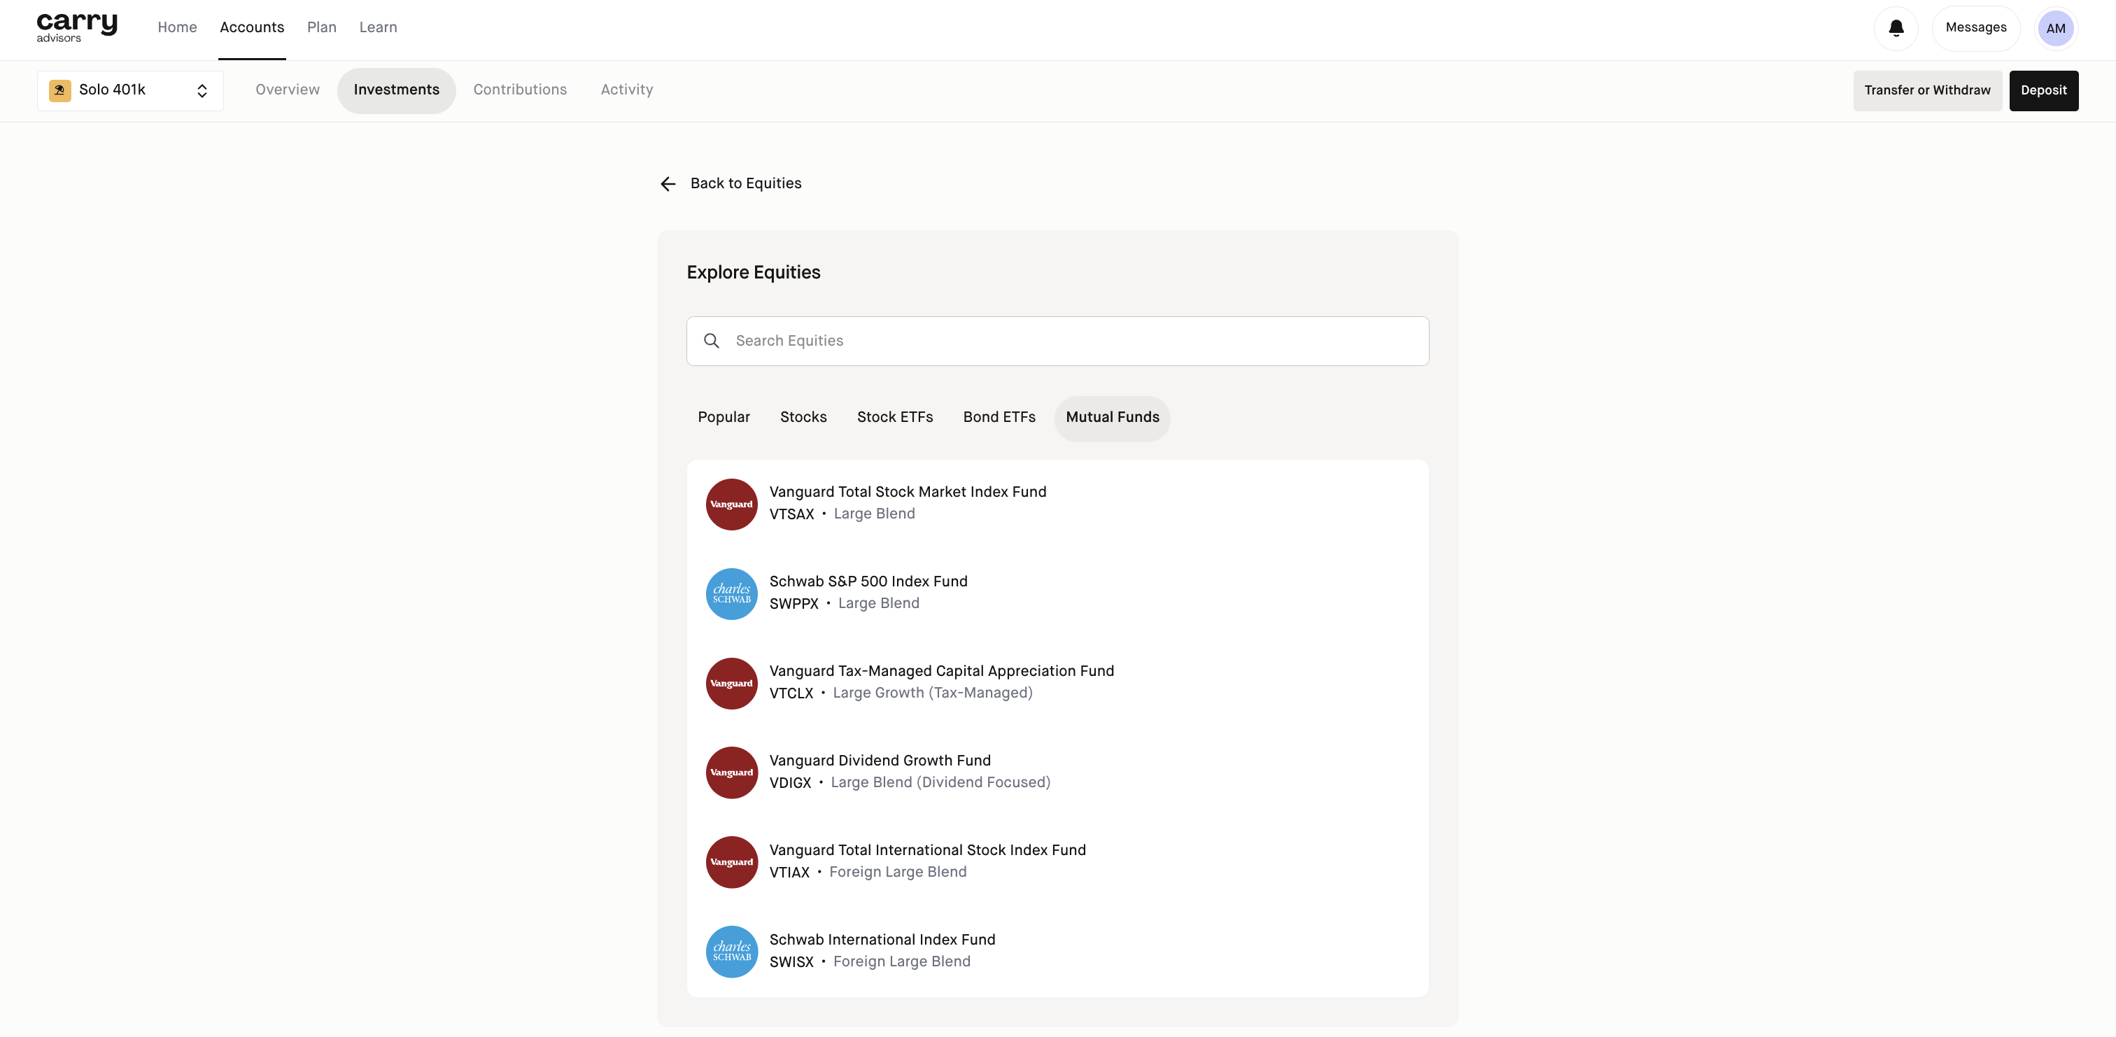Open Vanguard Tax-Managed Capital Appreciation Fund
The image size is (2116, 1037).
point(1057,683)
